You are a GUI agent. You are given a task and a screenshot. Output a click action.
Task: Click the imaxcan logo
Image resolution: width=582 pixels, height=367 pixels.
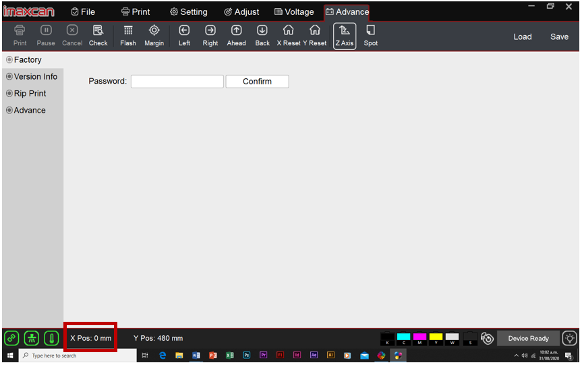click(28, 11)
